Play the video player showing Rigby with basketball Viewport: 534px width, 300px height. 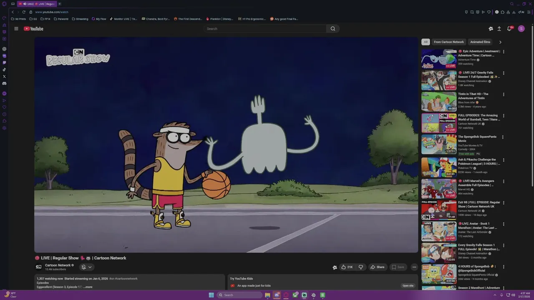pos(226,145)
